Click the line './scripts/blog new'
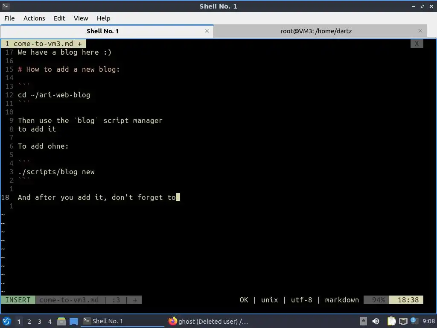The width and height of the screenshot is (437, 328). tap(56, 172)
